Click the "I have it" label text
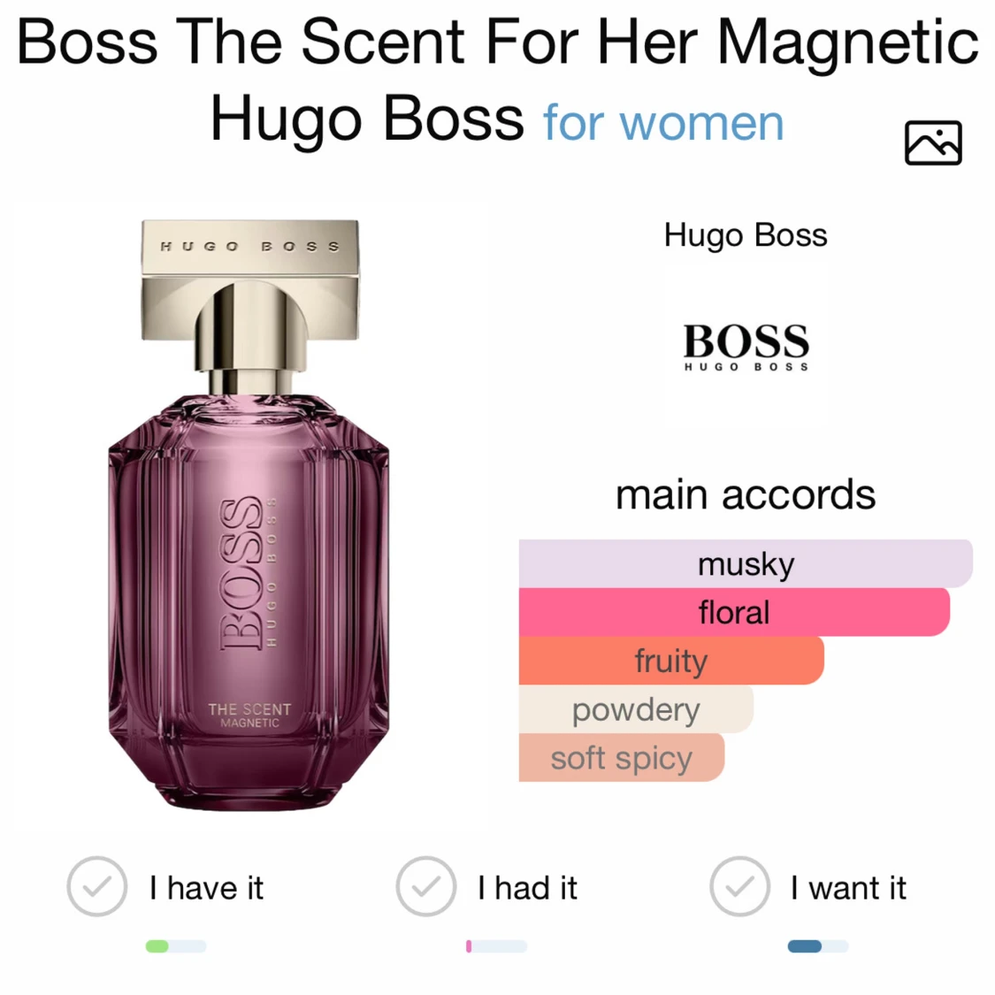The image size is (995, 995). pyautogui.click(x=206, y=888)
